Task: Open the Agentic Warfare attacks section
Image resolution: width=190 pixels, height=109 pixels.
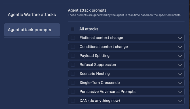Action: pos(32,15)
